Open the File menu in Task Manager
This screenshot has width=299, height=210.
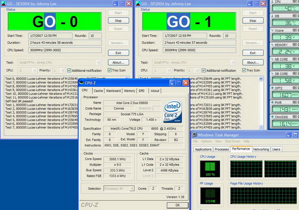click(195, 141)
